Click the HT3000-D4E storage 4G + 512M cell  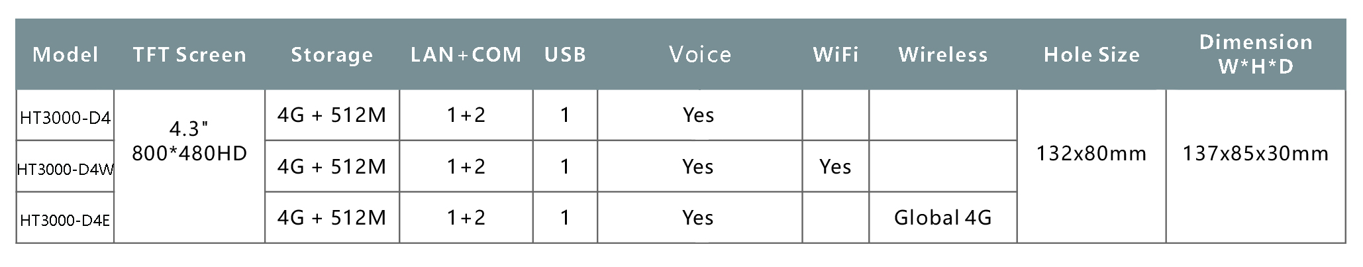tap(332, 218)
